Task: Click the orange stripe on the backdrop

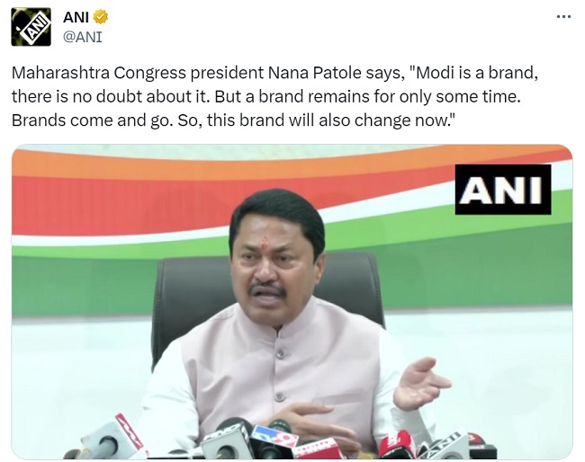Action: tap(112, 165)
